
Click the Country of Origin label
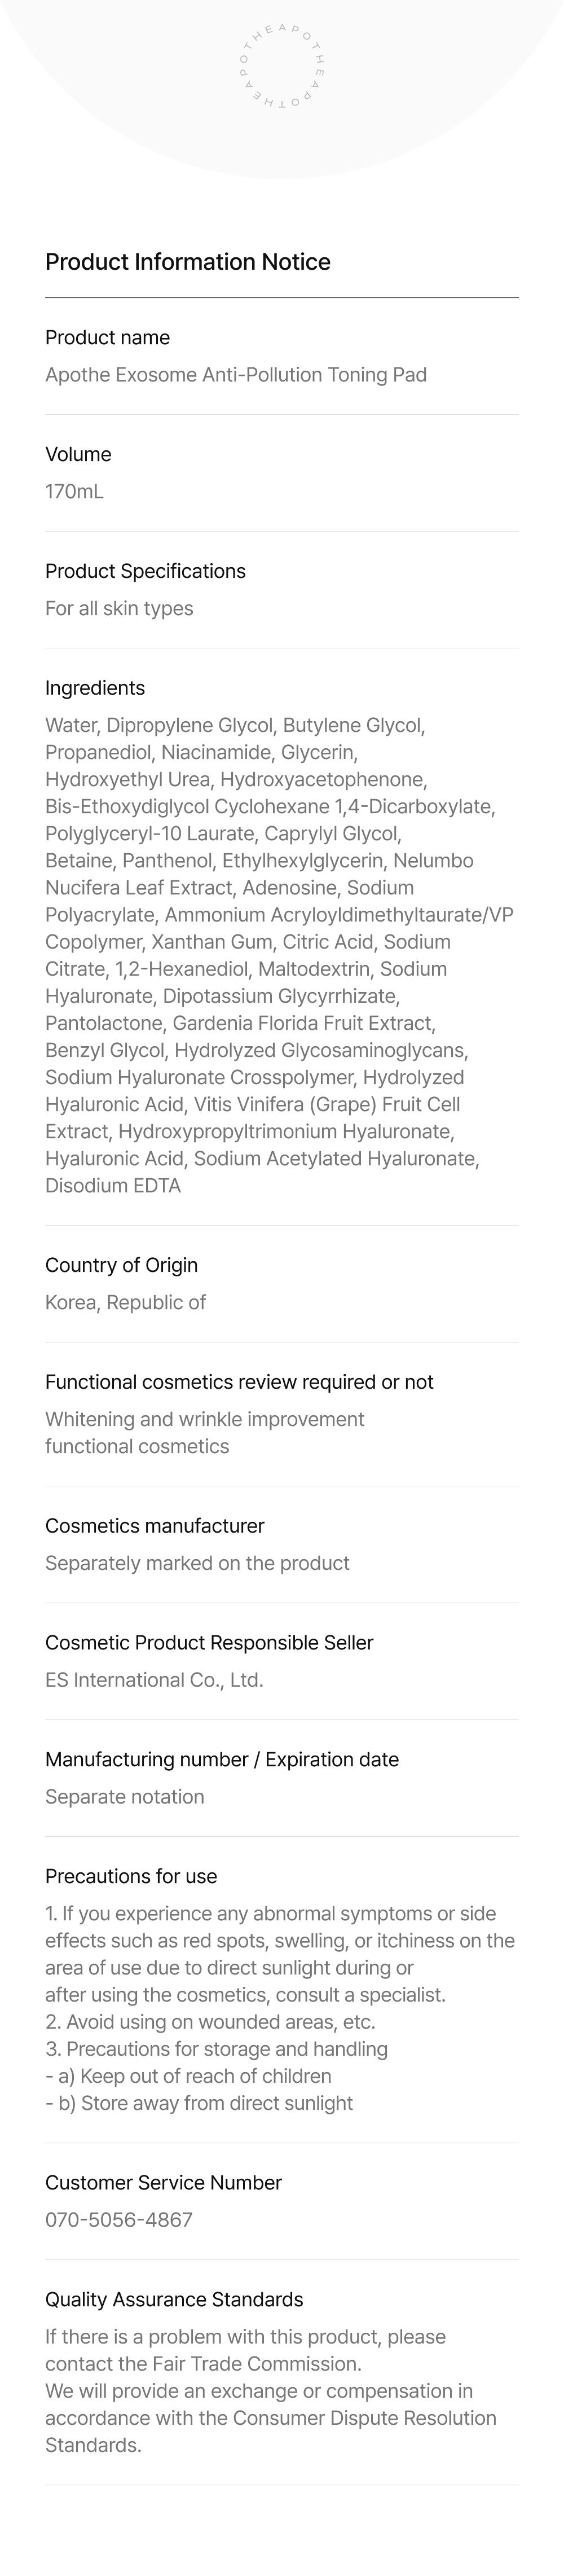point(121,1265)
